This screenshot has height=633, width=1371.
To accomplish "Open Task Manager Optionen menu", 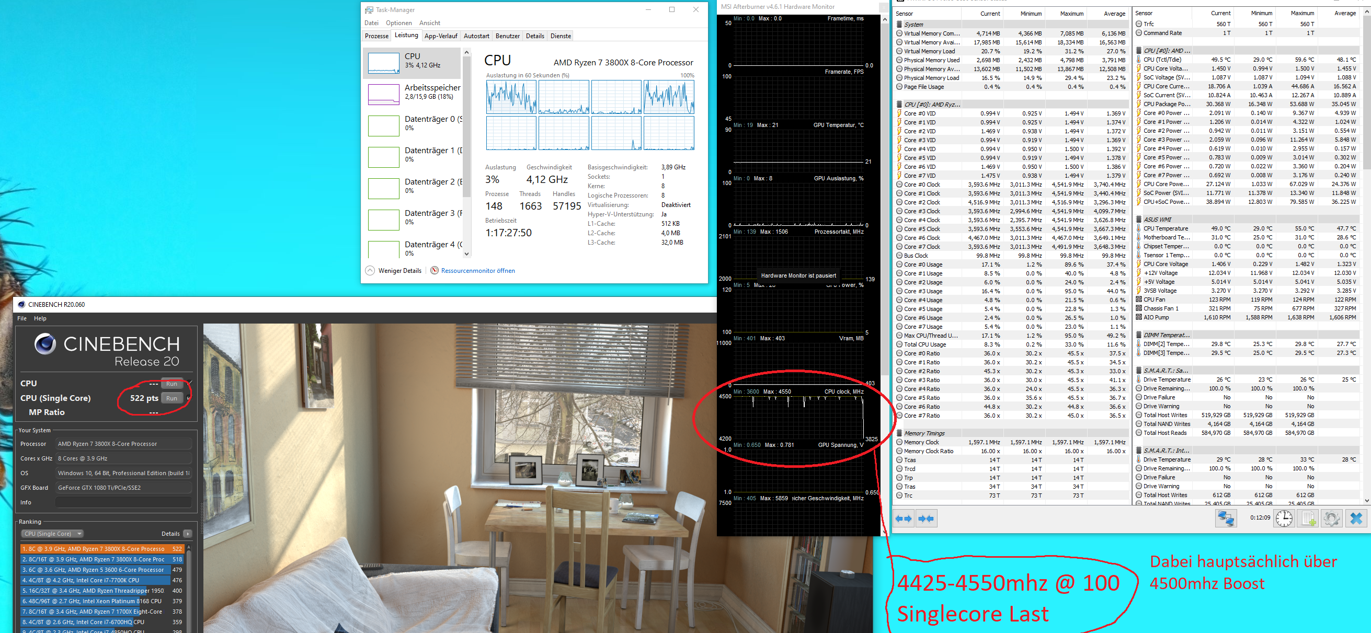I will pyautogui.click(x=398, y=23).
